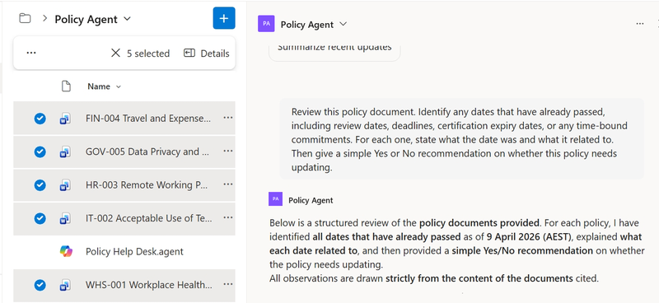Clear the 5 selected items with X
659x303 pixels.
click(115, 53)
